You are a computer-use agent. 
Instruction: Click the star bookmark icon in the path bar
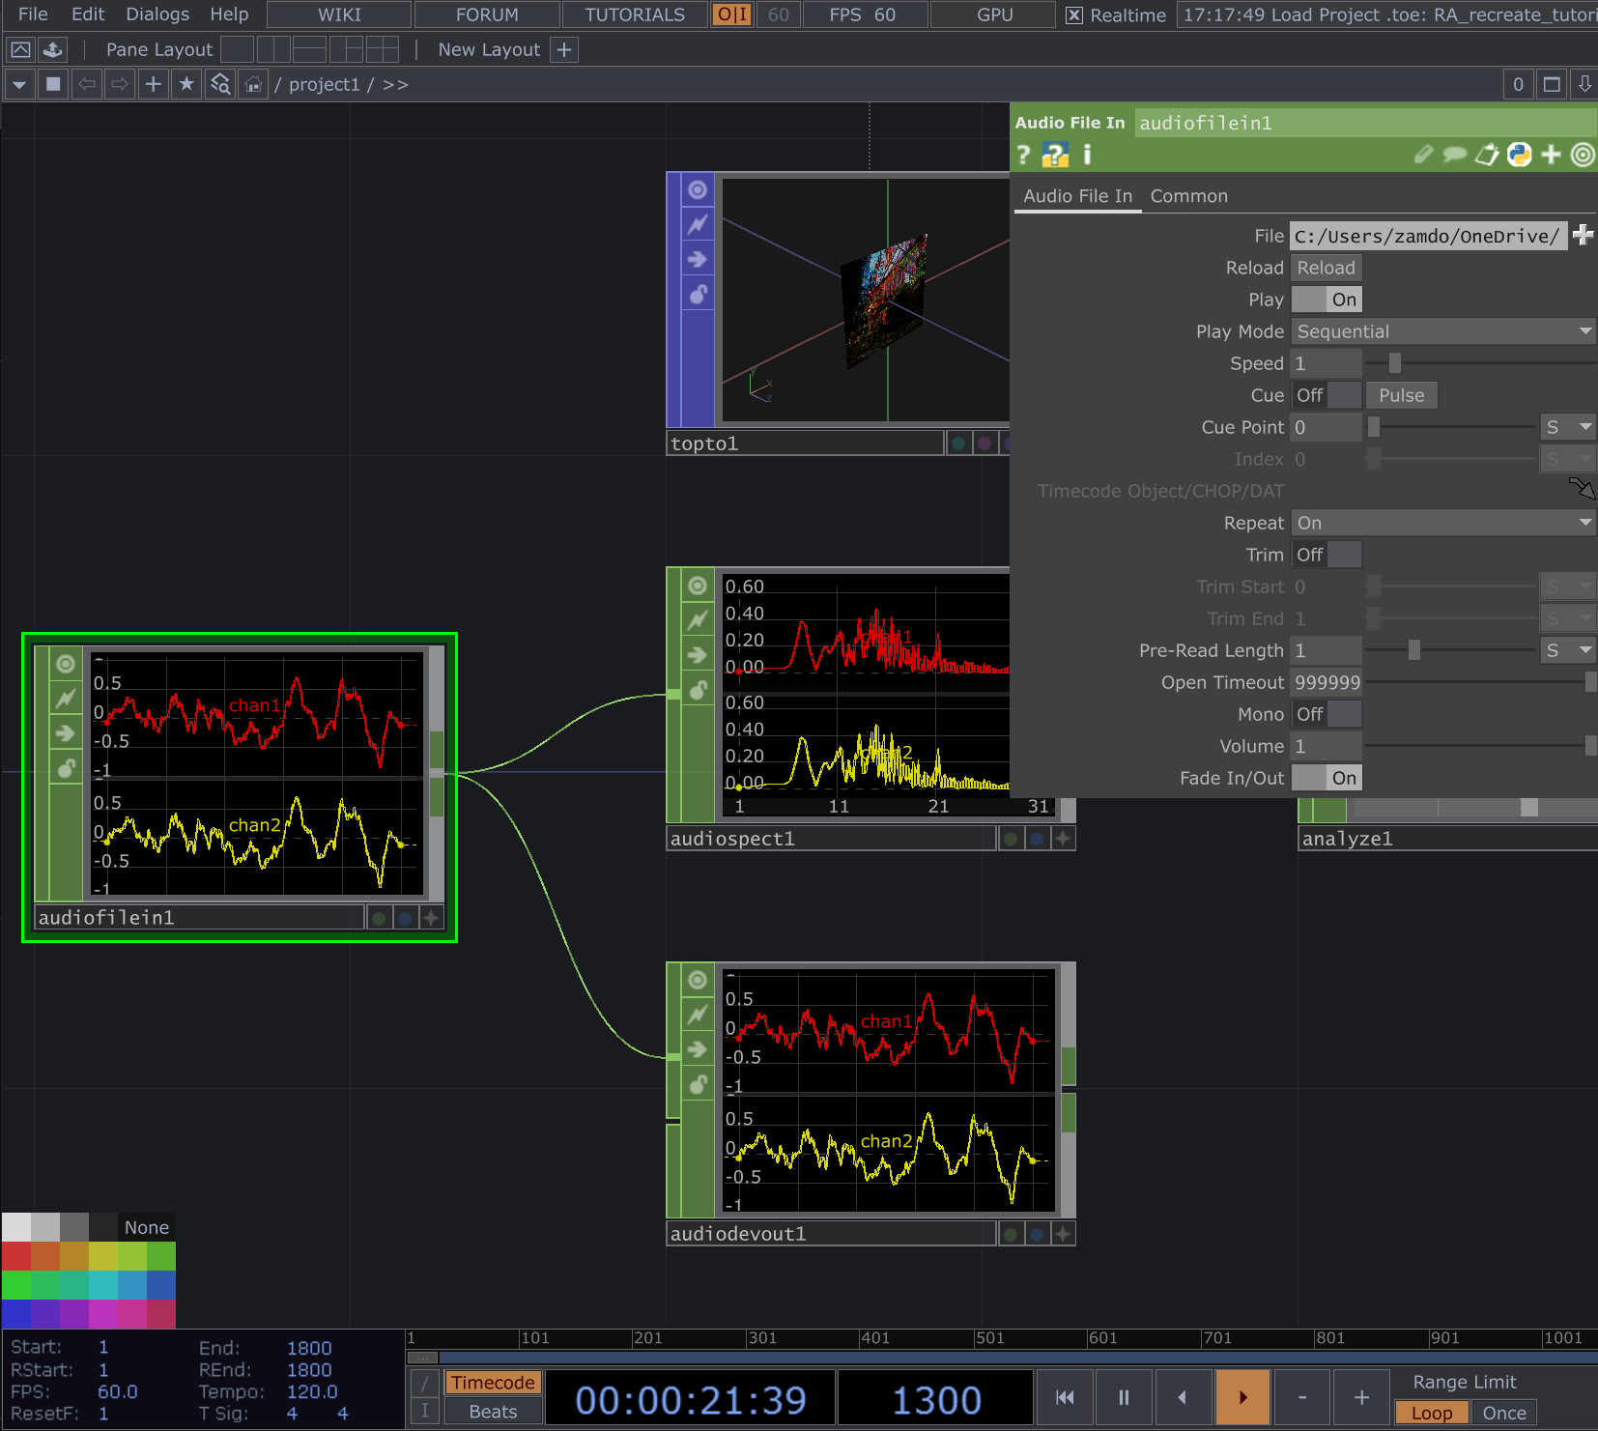coord(186,84)
